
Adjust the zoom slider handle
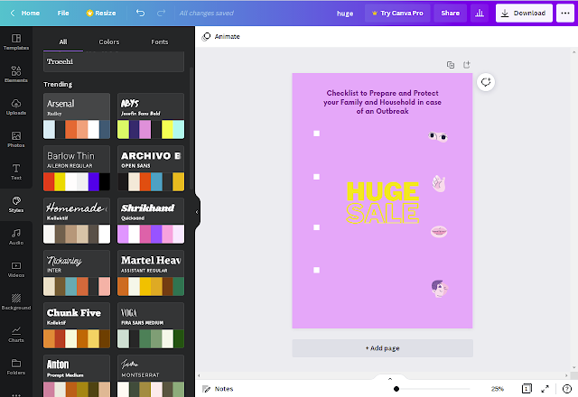click(396, 389)
